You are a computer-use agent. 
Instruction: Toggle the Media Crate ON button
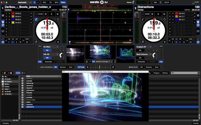click(141, 67)
